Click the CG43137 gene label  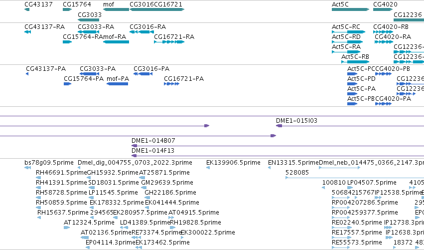click(38, 4)
